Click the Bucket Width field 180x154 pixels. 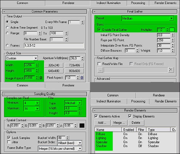point(61,138)
